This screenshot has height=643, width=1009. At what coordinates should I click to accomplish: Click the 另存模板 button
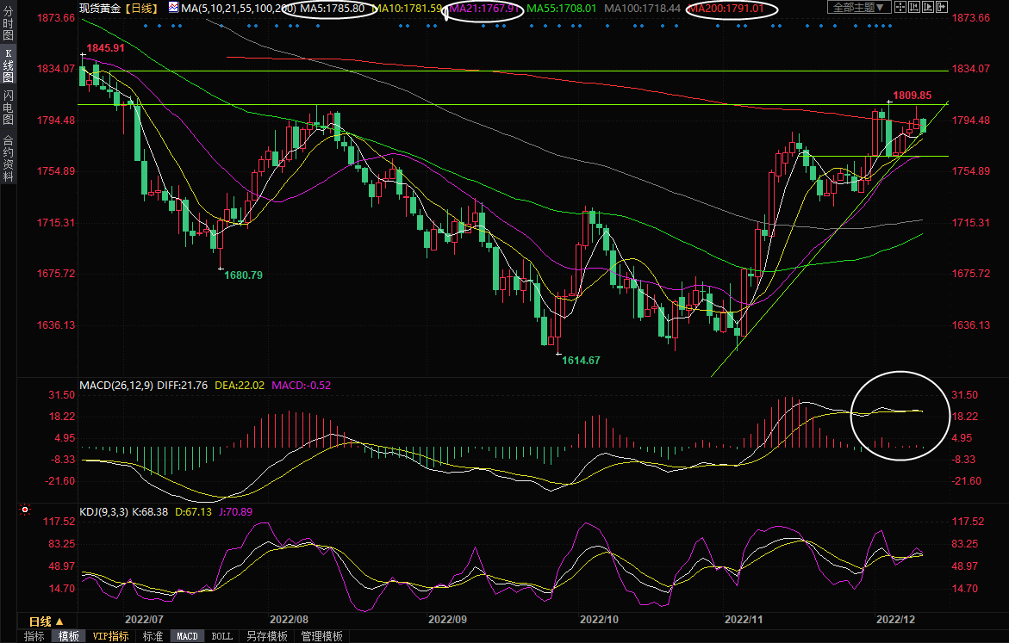tap(266, 636)
